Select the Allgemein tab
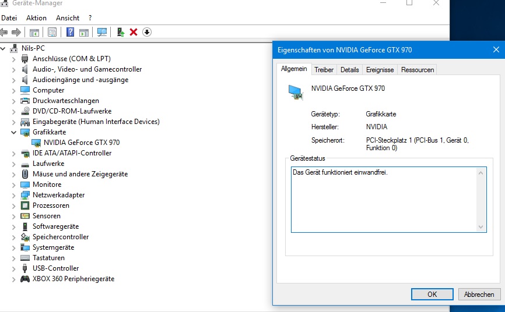Screen dimensions: 505x312 [x=294, y=69]
